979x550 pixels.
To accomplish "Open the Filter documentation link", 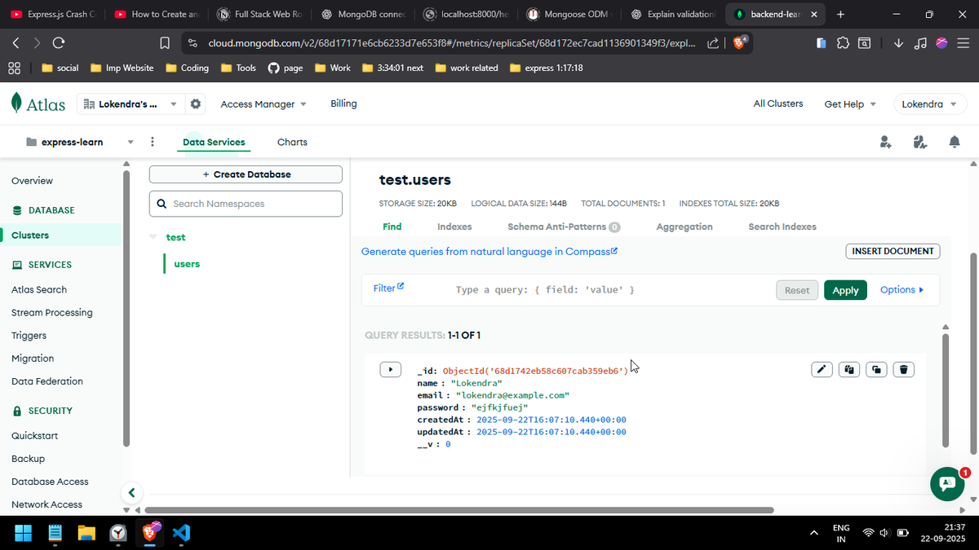I will (388, 288).
